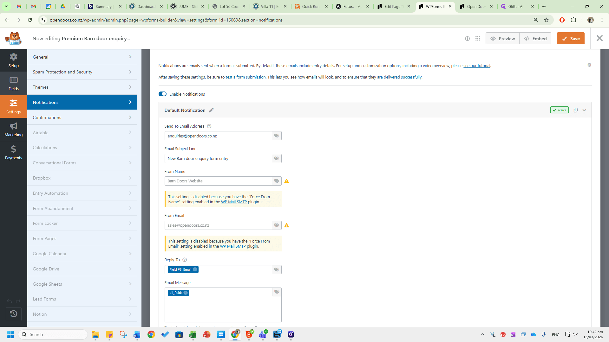Collapse the Default Notification panel

584,110
